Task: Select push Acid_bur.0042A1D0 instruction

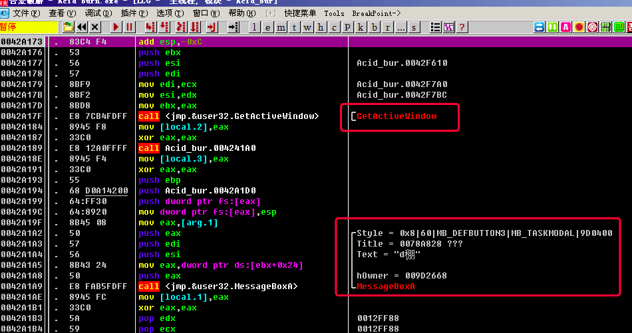Action: [x=197, y=191]
